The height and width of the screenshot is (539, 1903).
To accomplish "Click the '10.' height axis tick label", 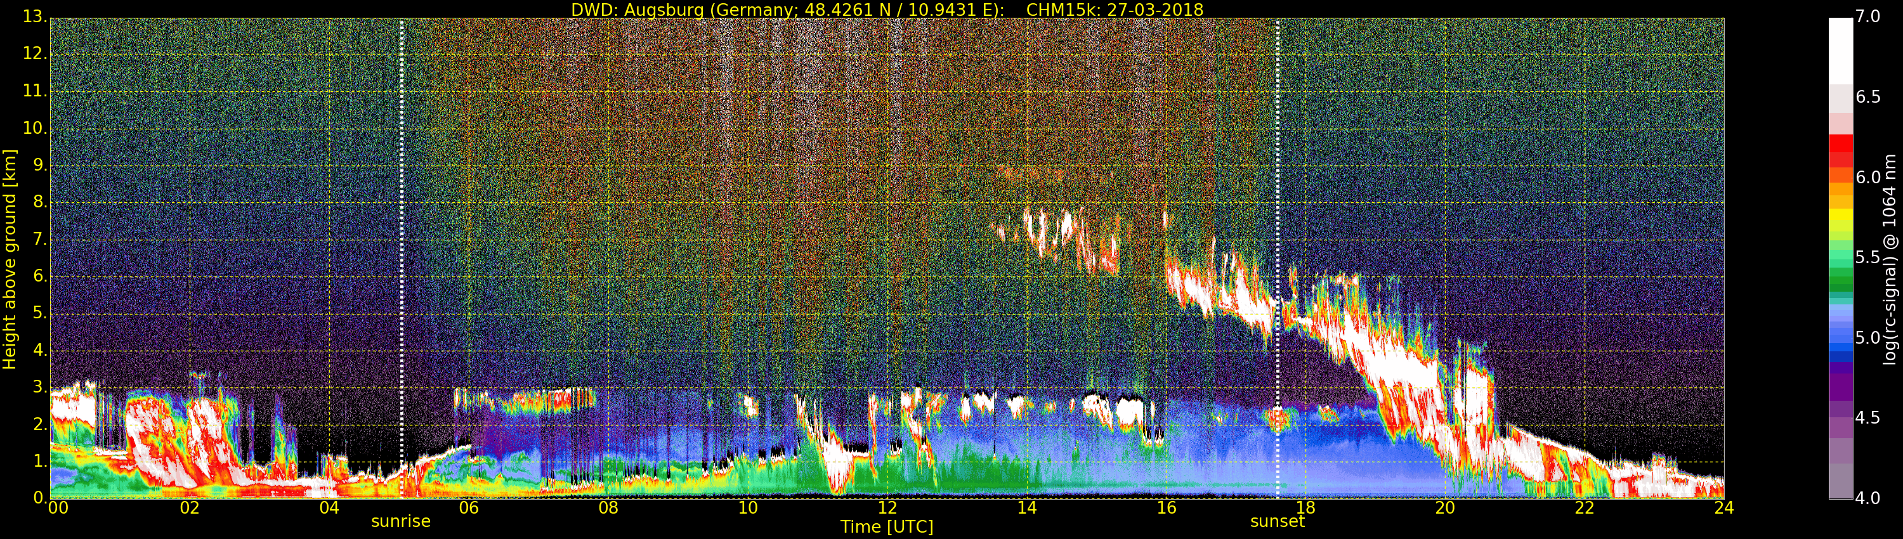I will coord(34,127).
